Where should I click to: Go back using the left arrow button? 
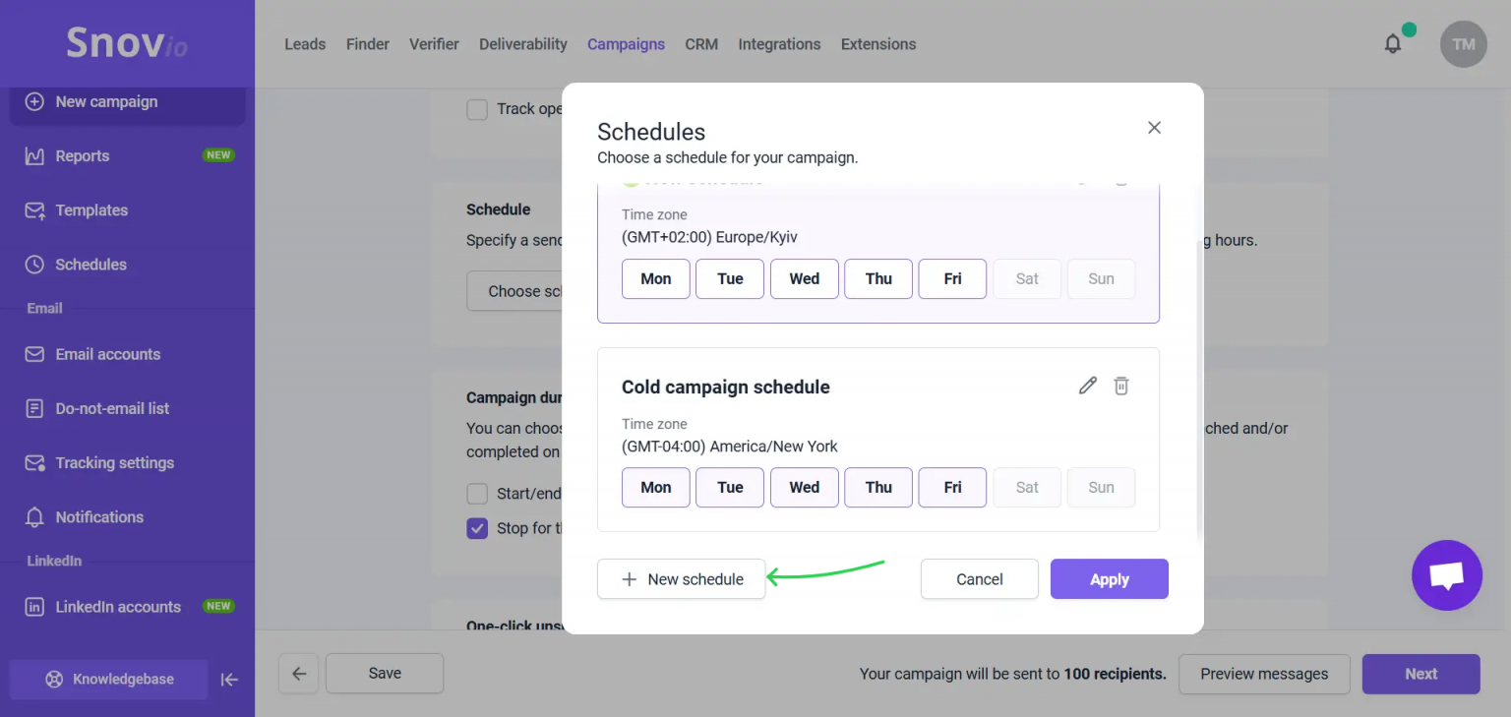(x=299, y=674)
